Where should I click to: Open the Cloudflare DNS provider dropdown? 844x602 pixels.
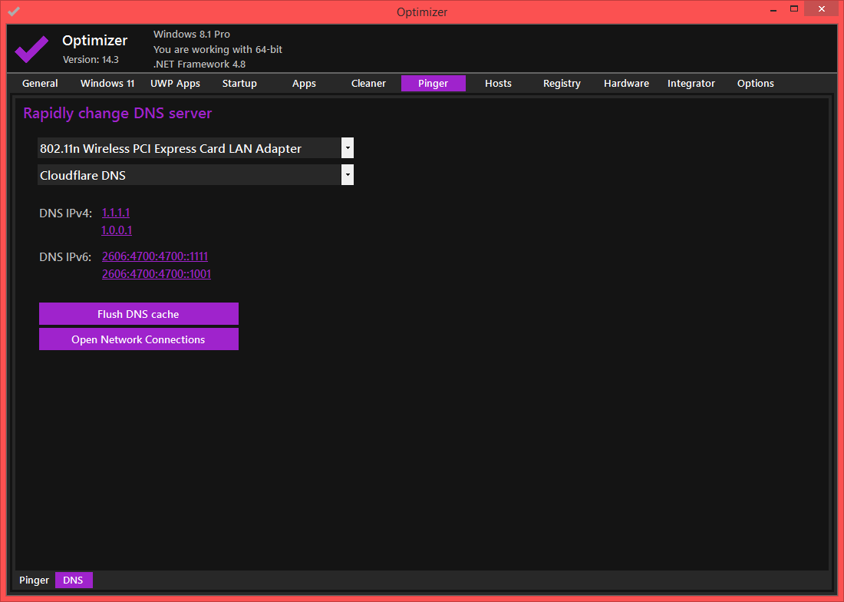pyautogui.click(x=348, y=175)
